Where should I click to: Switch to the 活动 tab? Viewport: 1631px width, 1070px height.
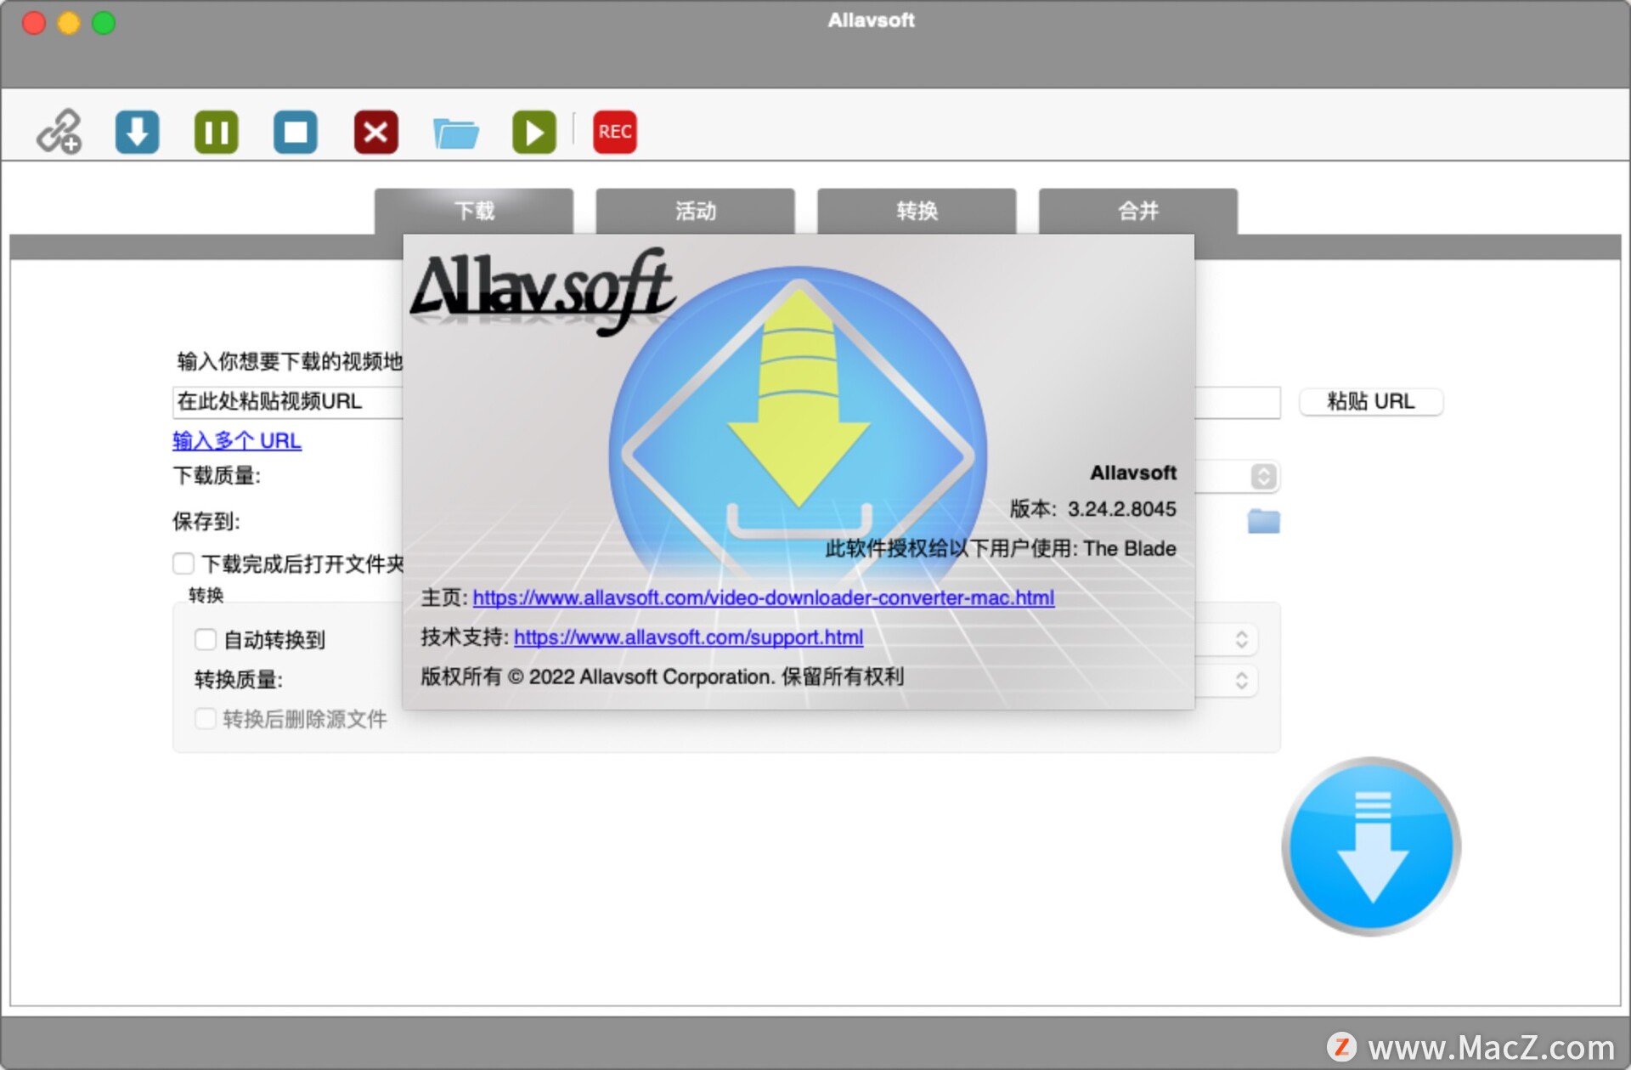pos(696,211)
